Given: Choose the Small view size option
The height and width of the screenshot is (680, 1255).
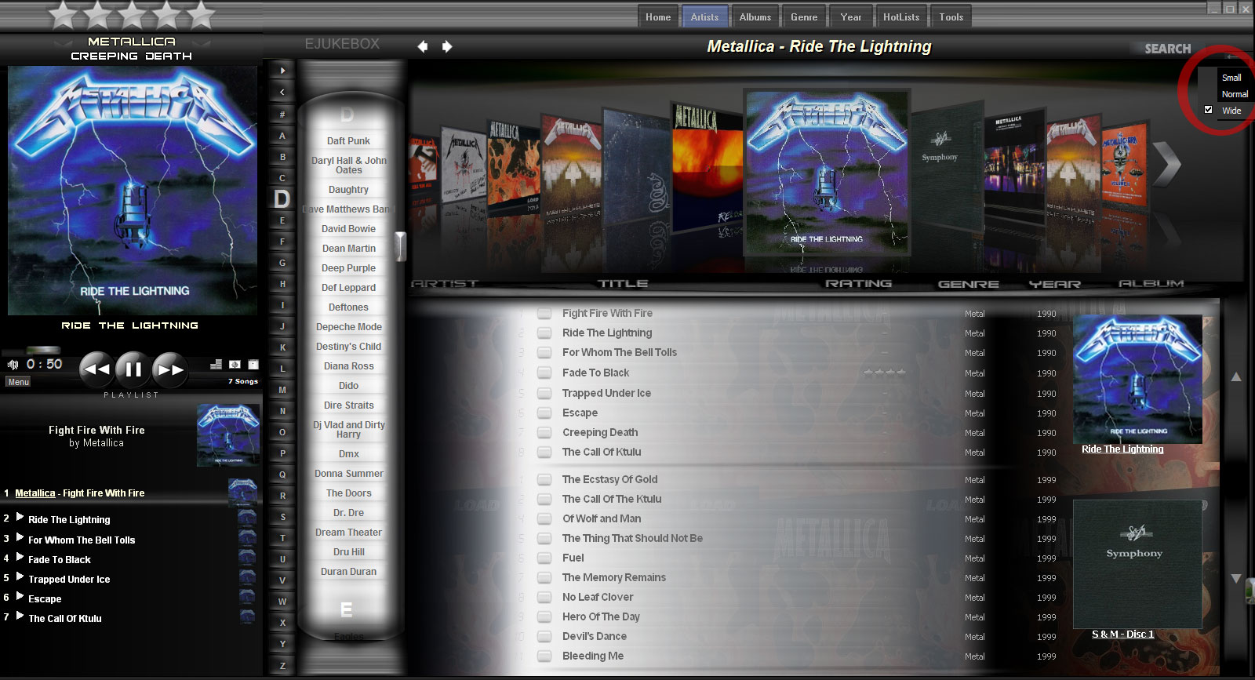Looking at the screenshot, I should (1231, 78).
